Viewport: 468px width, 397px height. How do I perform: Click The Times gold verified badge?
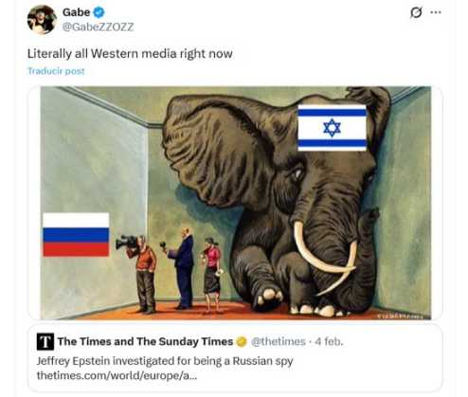[x=242, y=342]
